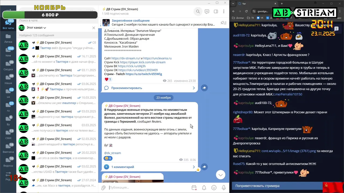
Task: Open the emoji picker smiley icon
Action: click(x=214, y=188)
